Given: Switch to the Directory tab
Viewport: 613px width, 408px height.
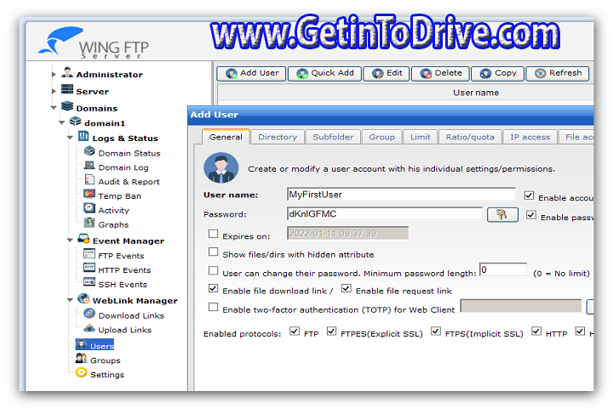Looking at the screenshot, I should [278, 137].
